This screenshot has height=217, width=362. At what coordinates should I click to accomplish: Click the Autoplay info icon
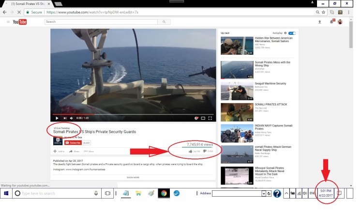285,33
